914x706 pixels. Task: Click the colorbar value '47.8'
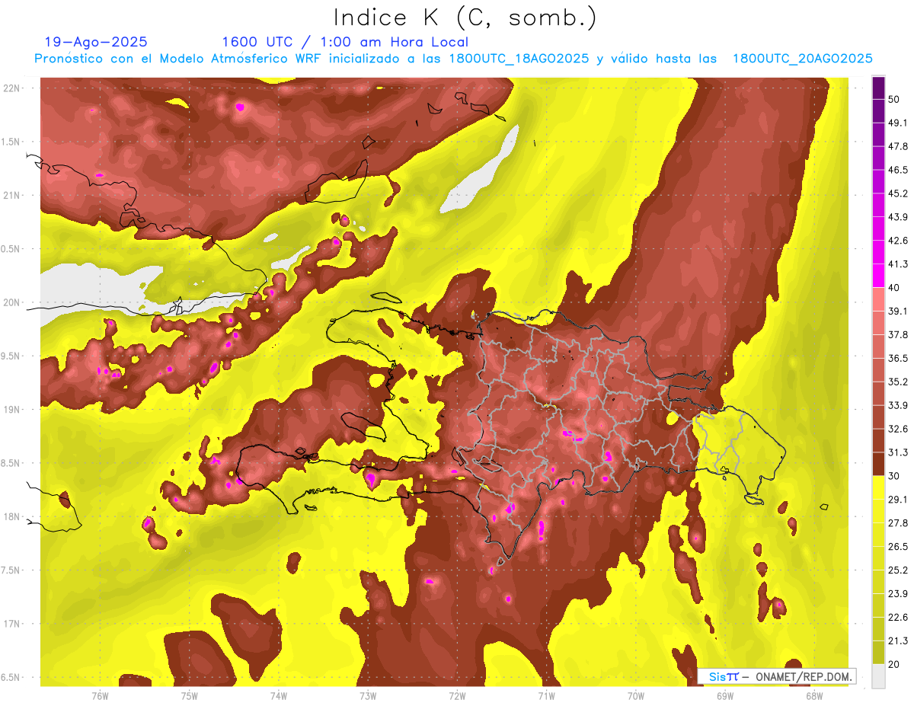(x=899, y=147)
